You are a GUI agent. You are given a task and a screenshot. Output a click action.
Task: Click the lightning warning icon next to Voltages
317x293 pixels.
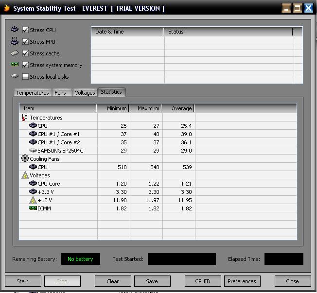tap(25, 175)
